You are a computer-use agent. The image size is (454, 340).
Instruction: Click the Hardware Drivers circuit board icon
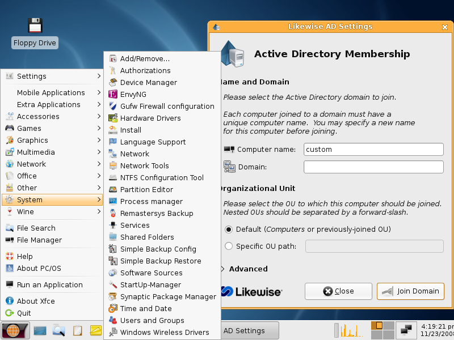(113, 118)
